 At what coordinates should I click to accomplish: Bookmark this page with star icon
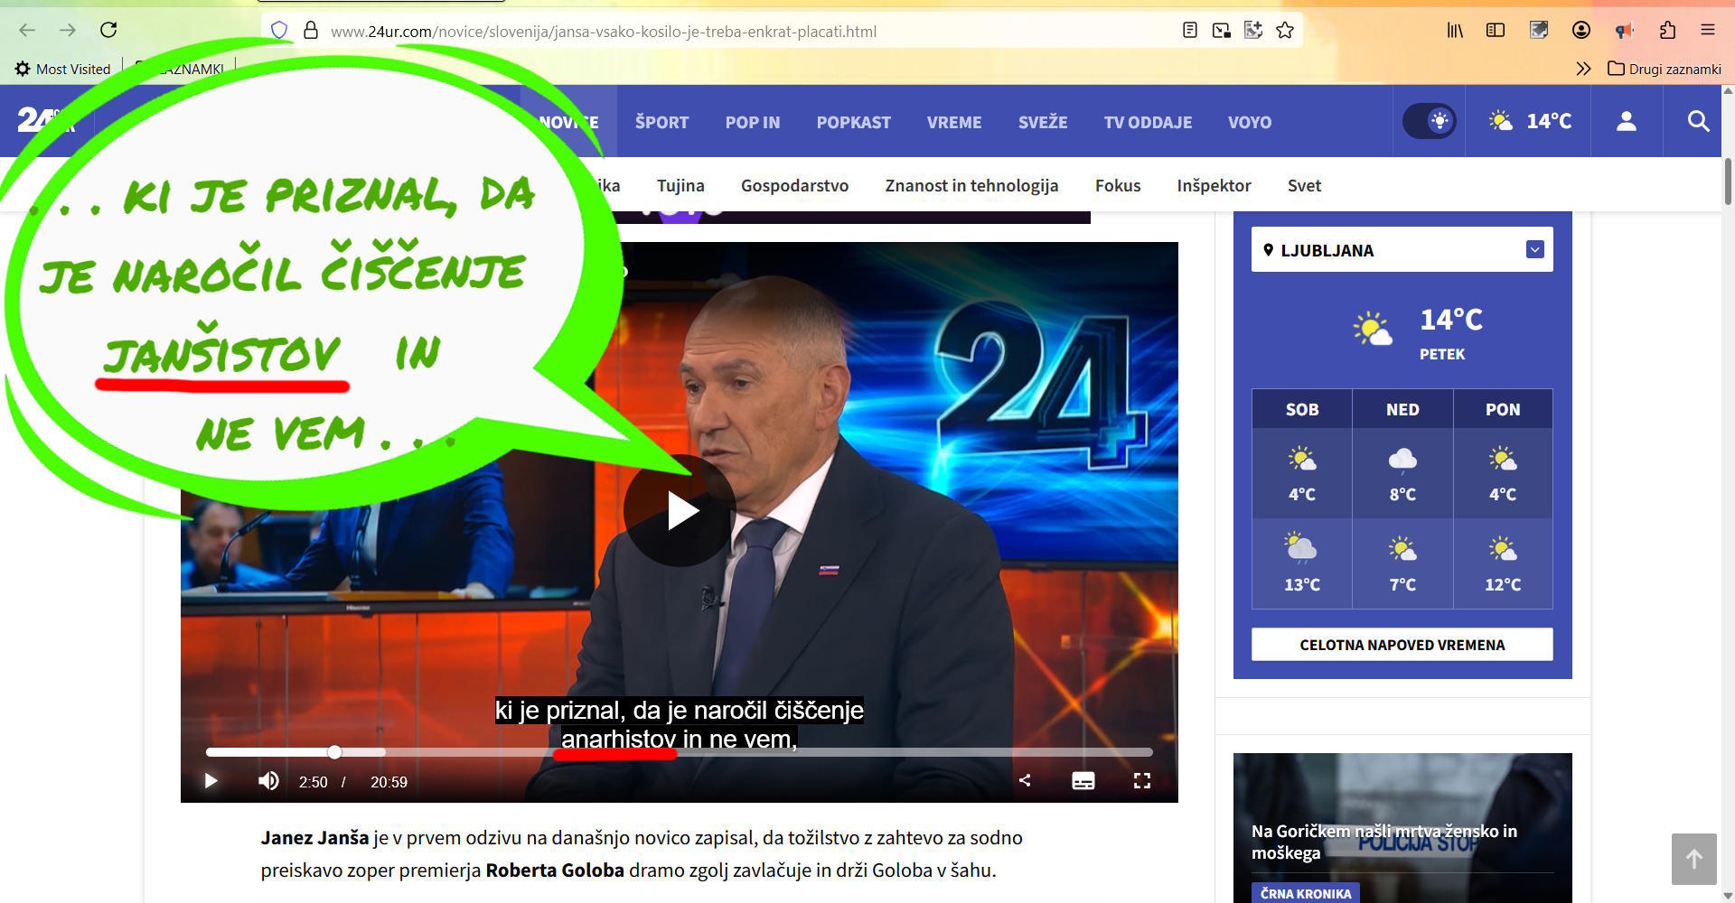point(1285,31)
